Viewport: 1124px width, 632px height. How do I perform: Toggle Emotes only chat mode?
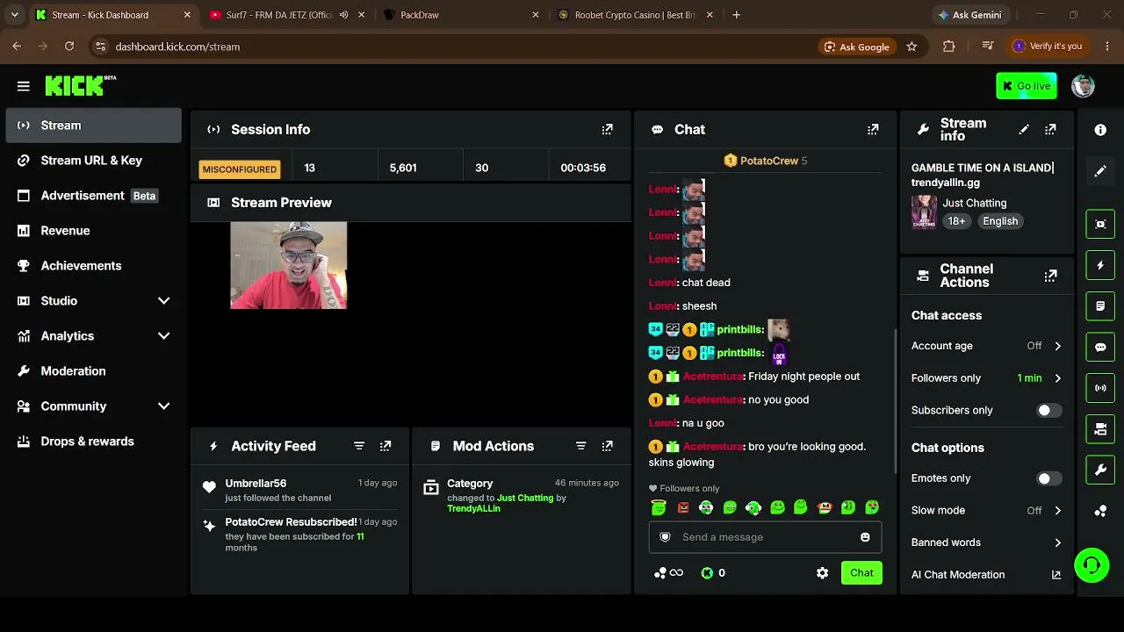pyautogui.click(x=1048, y=478)
